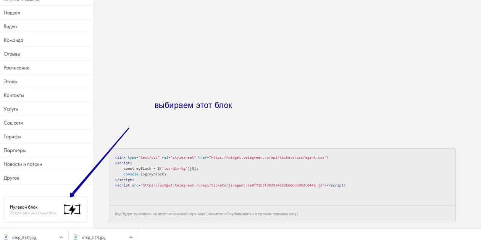Choose the Тарифы block category

coord(12,136)
